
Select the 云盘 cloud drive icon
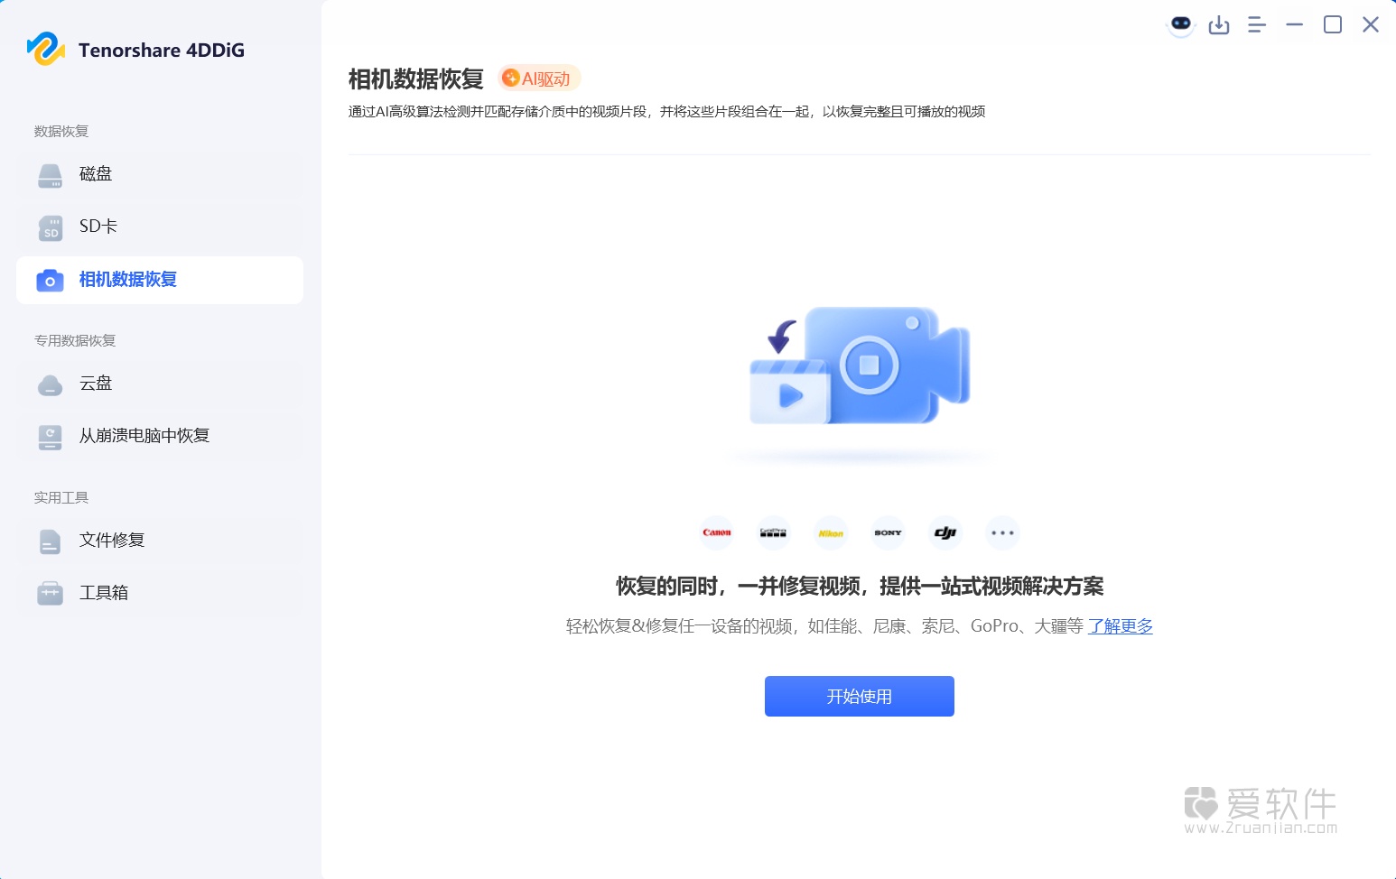click(49, 384)
